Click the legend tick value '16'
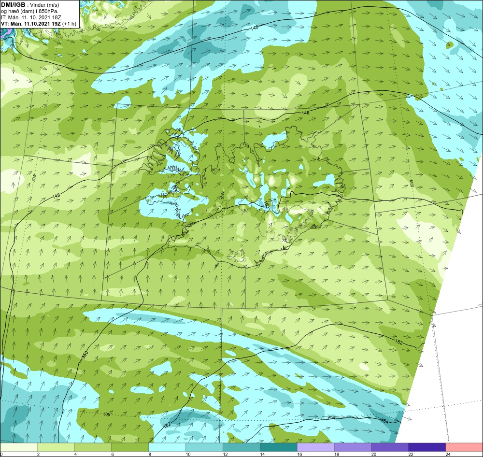 point(299,454)
